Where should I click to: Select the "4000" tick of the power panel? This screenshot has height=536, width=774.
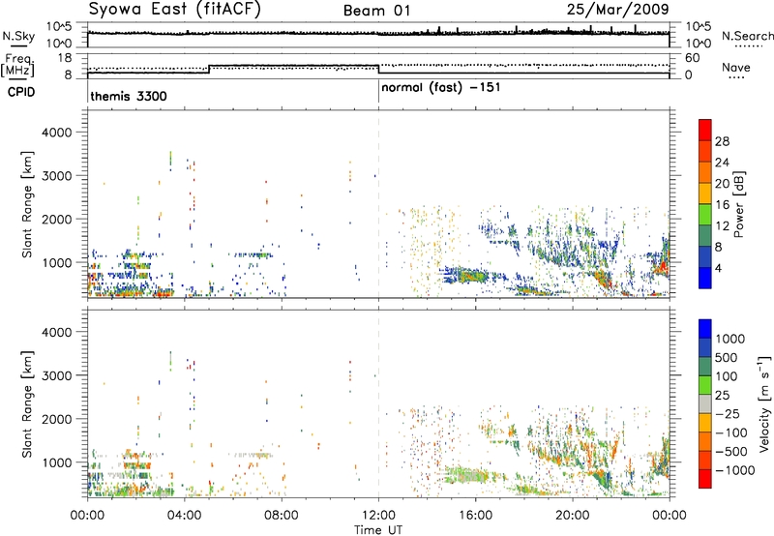point(57,133)
